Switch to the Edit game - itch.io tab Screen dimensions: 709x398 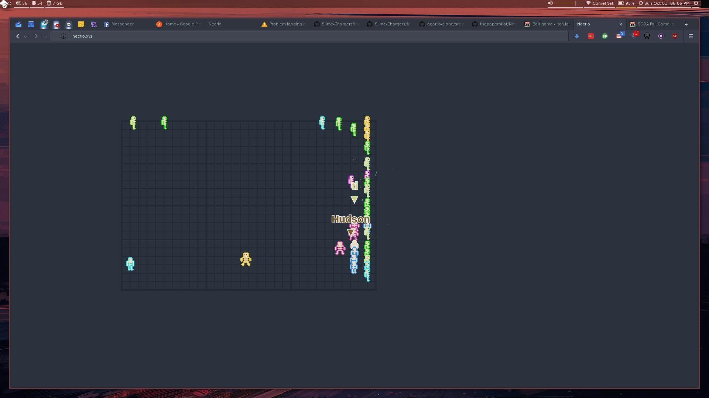pyautogui.click(x=547, y=24)
